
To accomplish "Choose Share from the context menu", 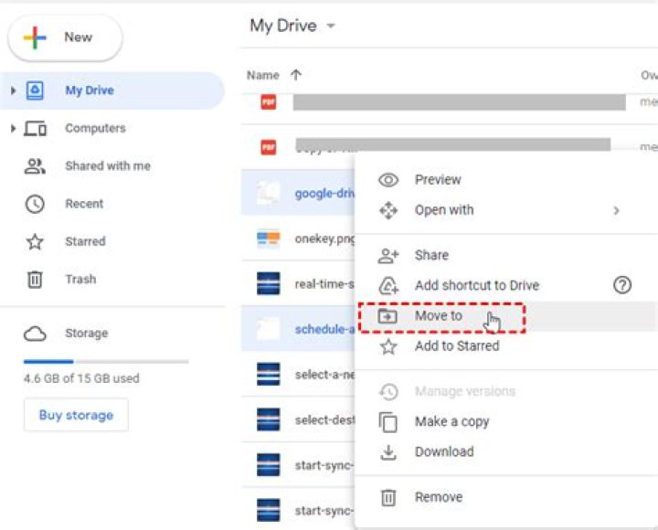I will point(431,256).
